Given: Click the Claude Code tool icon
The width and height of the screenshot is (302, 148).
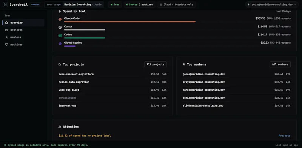Looking at the screenshot, I should pos(60,19).
